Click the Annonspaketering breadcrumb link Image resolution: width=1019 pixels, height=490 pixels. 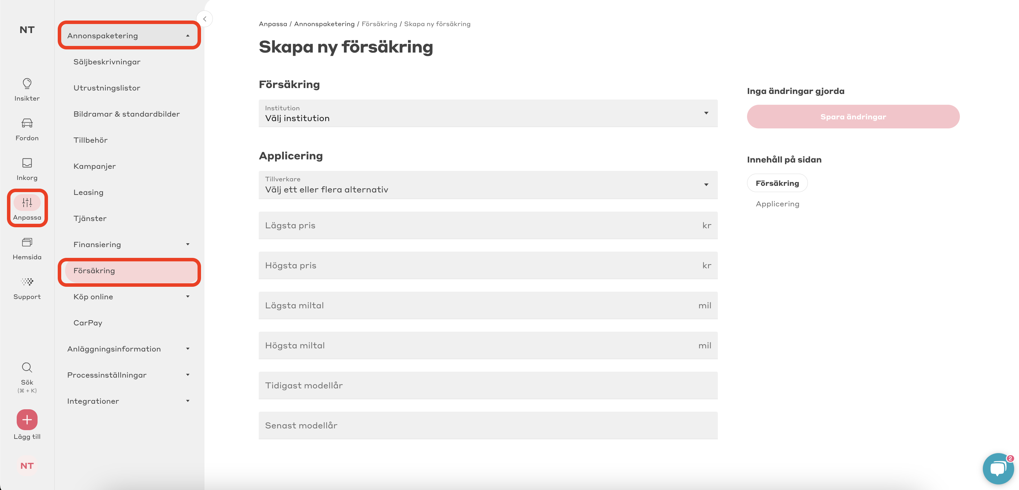tap(324, 24)
